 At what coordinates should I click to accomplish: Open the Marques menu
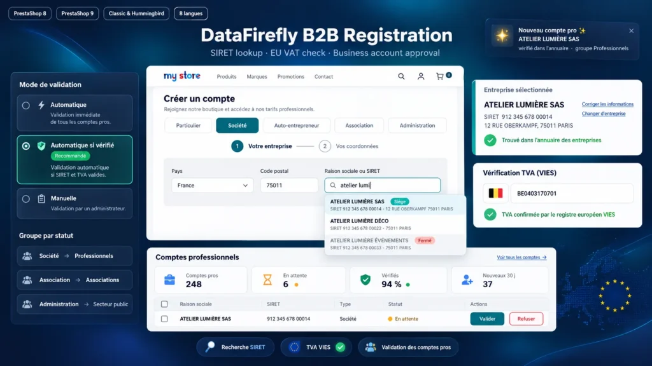[x=257, y=77]
